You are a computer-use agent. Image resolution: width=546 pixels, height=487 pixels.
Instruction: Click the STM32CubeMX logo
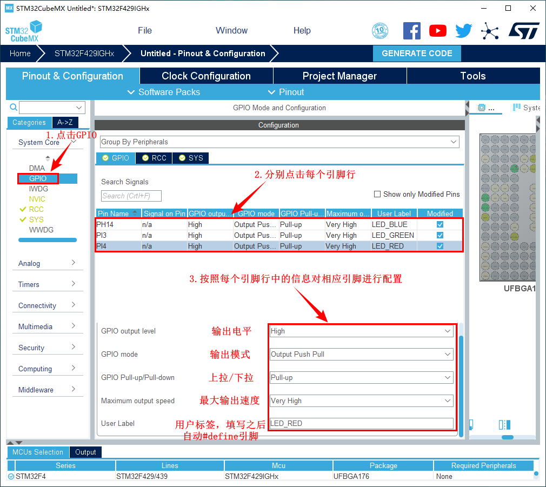[24, 31]
